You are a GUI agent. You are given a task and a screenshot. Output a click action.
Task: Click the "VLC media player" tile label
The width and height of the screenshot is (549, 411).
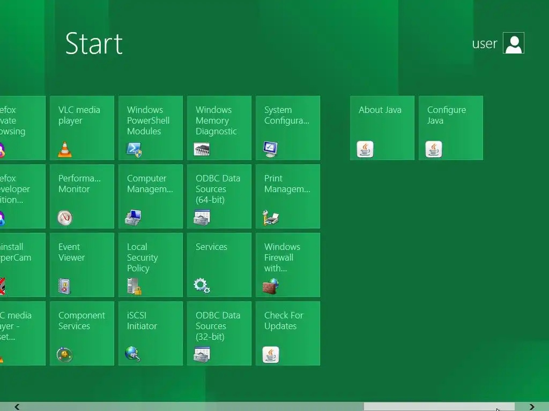79,115
